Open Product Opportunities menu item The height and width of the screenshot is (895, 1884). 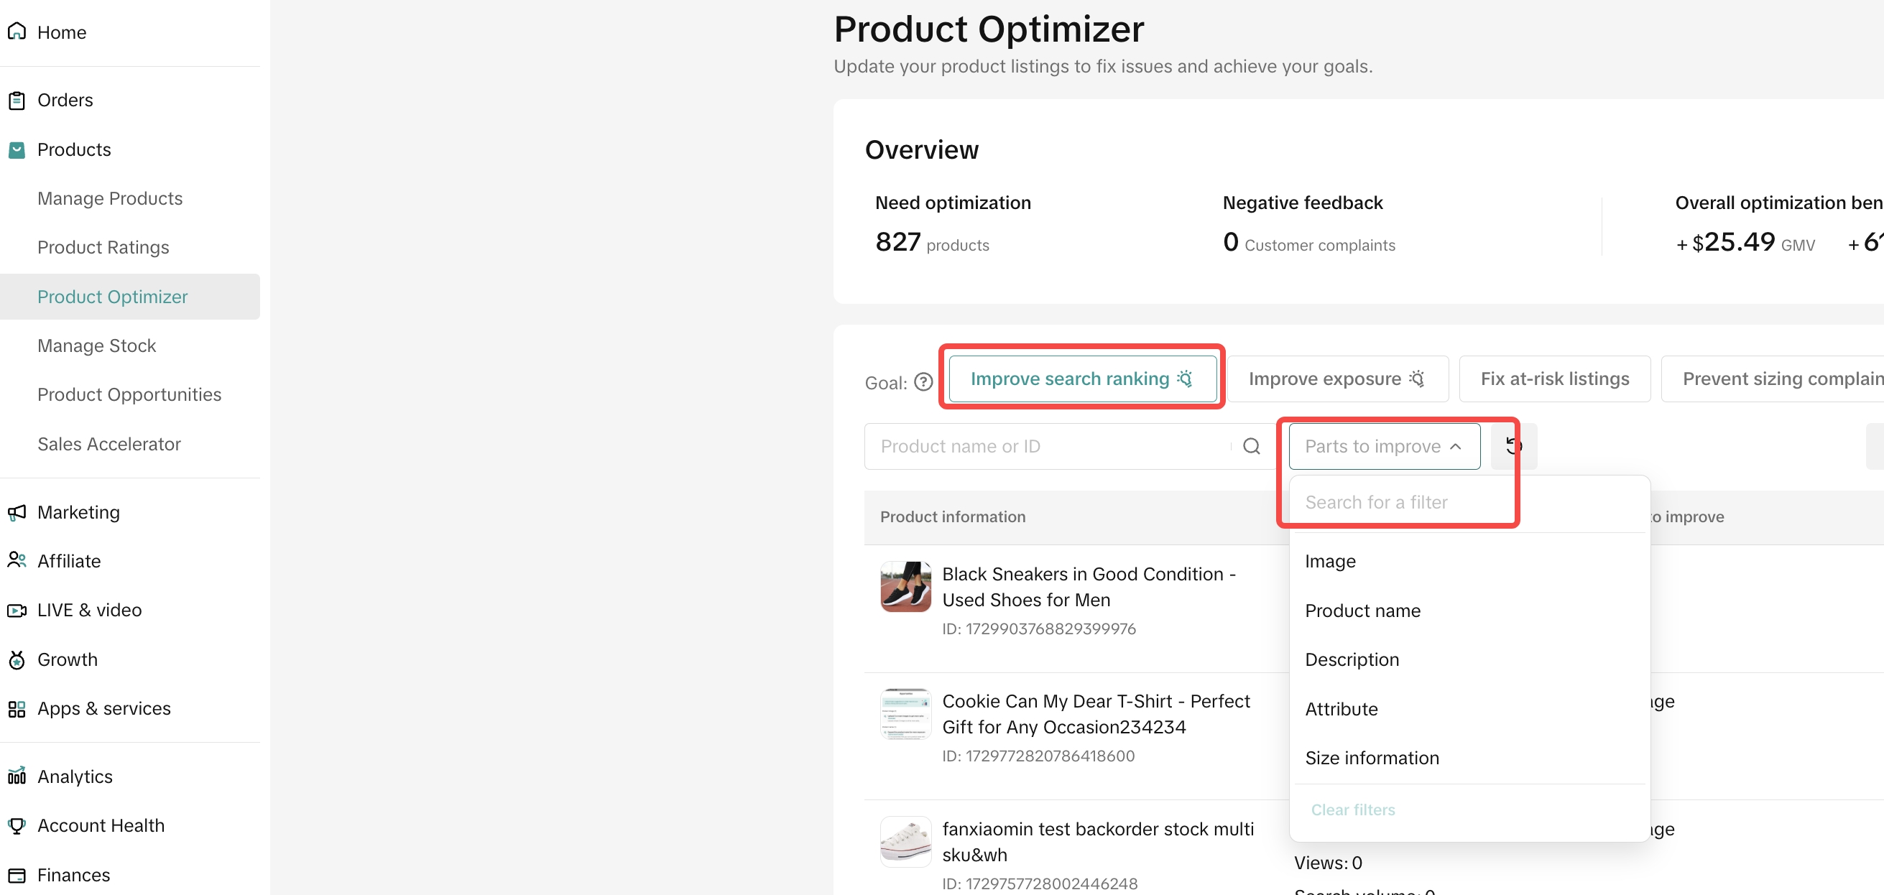tap(129, 394)
